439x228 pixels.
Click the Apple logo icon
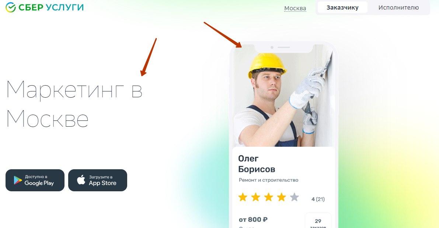(x=81, y=180)
